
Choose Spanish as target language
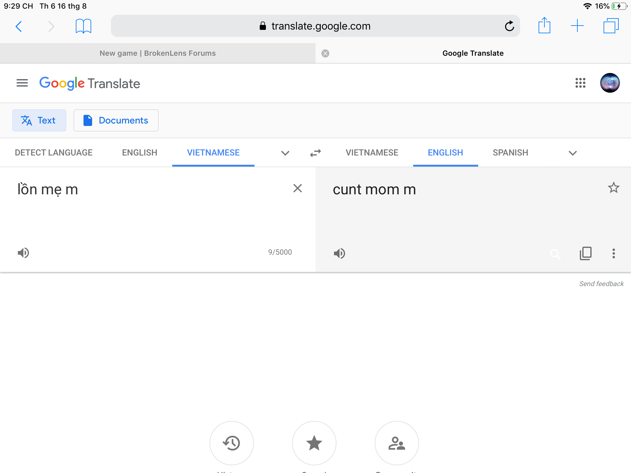(511, 152)
